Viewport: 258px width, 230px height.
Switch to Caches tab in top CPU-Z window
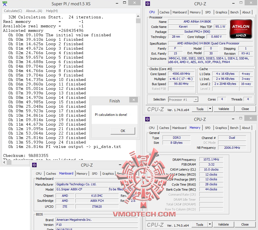164,12
